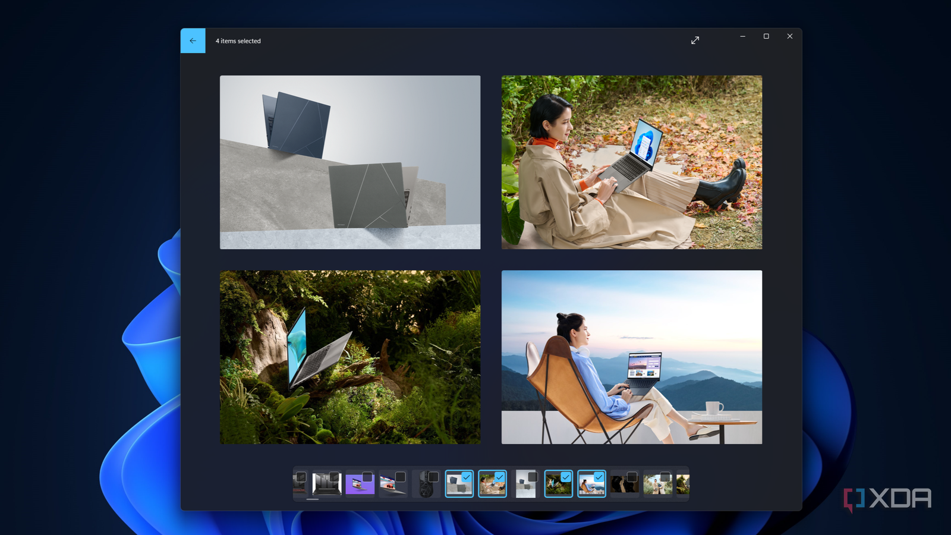Uncheck the forest laptop photo selection
Viewport: 951px width, 535px height.
tap(565, 476)
